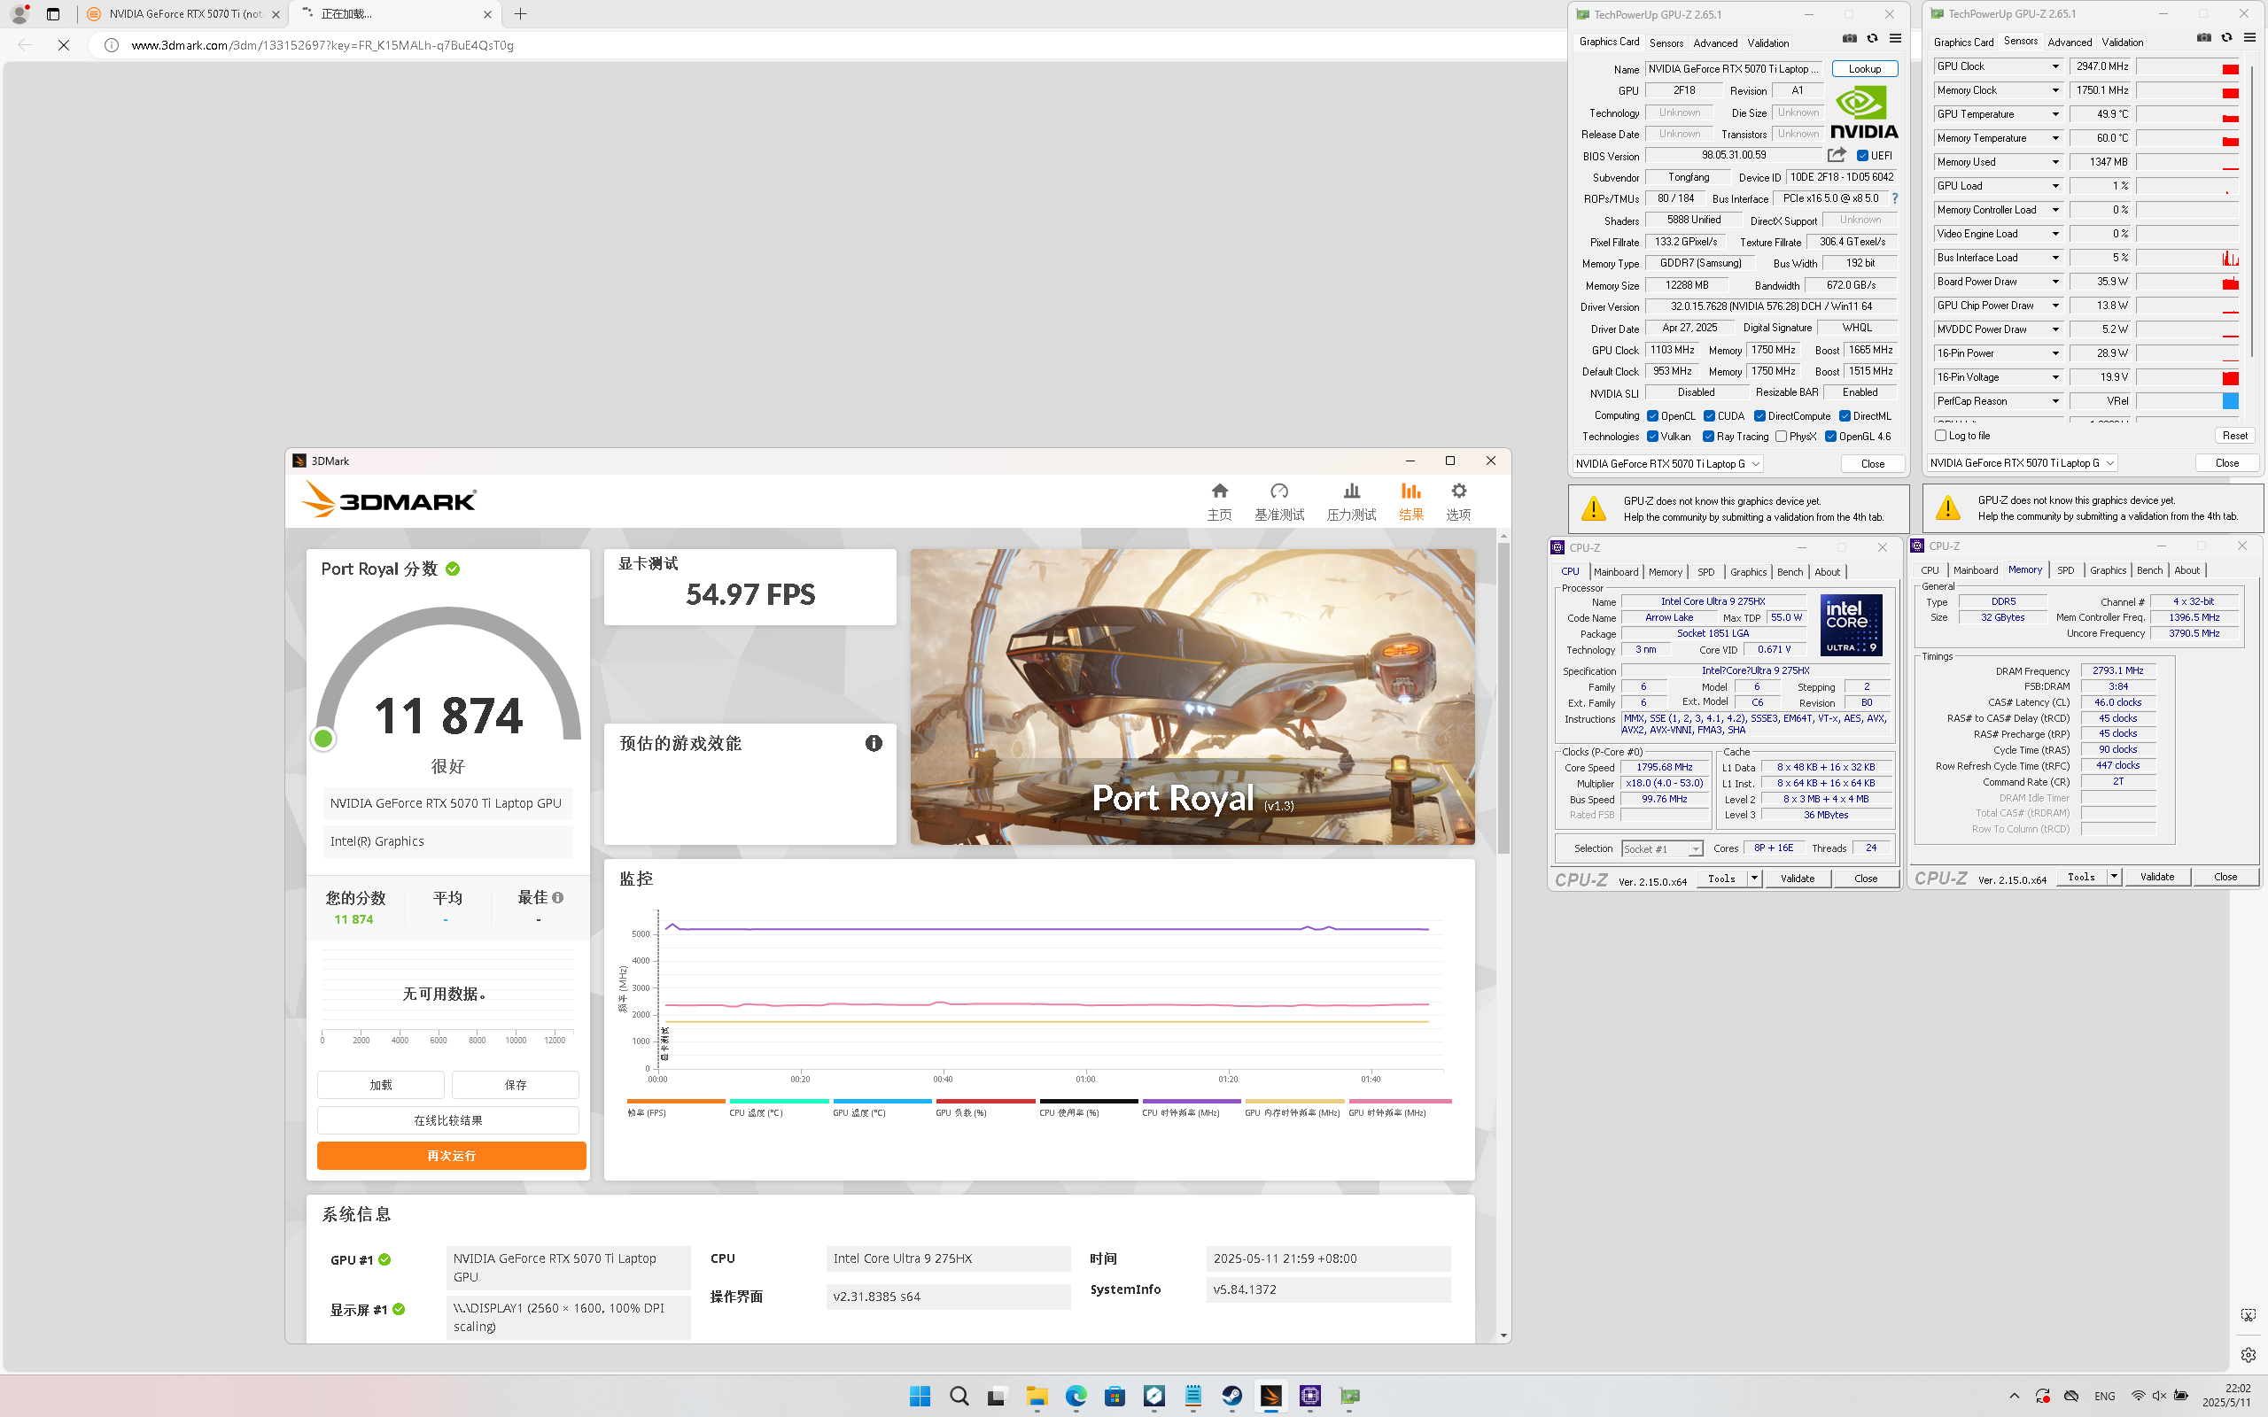Click the Lookup button in GPU-Z

(x=1865, y=68)
